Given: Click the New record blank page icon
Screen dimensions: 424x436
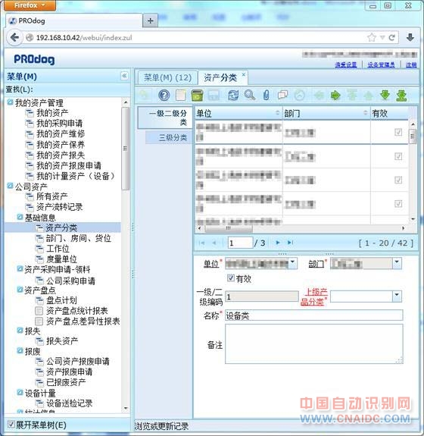Looking at the screenshot, I should click(180, 96).
